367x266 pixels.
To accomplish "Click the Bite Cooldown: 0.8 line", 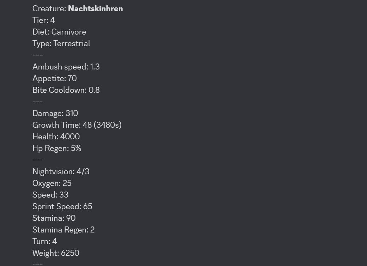I will tap(66, 90).
